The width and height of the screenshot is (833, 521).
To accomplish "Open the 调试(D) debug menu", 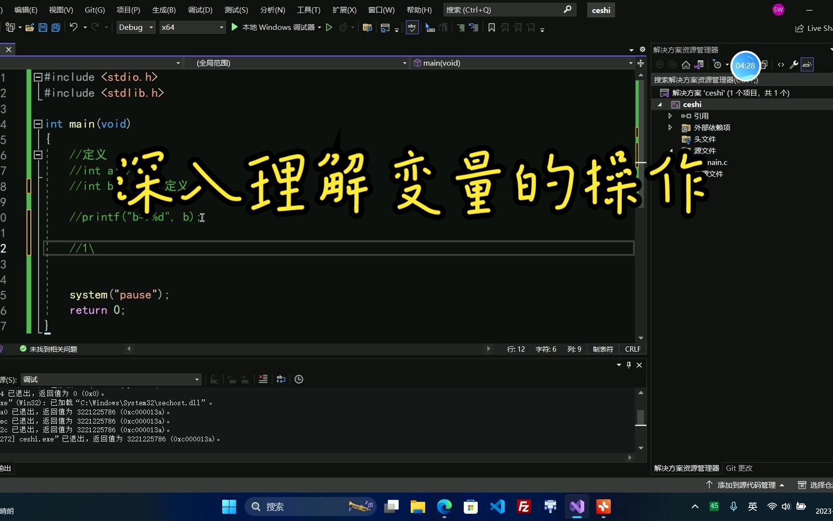I will [x=200, y=10].
